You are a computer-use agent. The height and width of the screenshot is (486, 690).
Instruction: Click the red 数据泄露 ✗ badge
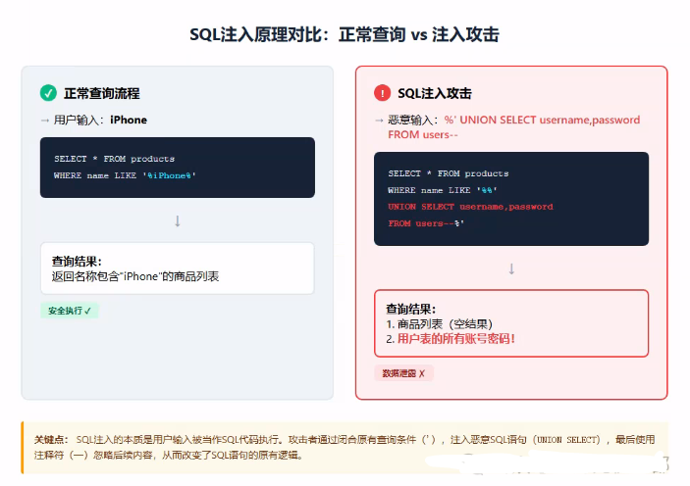[x=404, y=373]
